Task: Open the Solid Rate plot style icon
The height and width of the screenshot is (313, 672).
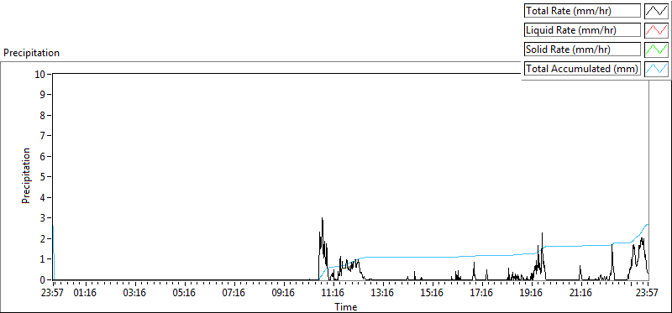Action: point(657,50)
